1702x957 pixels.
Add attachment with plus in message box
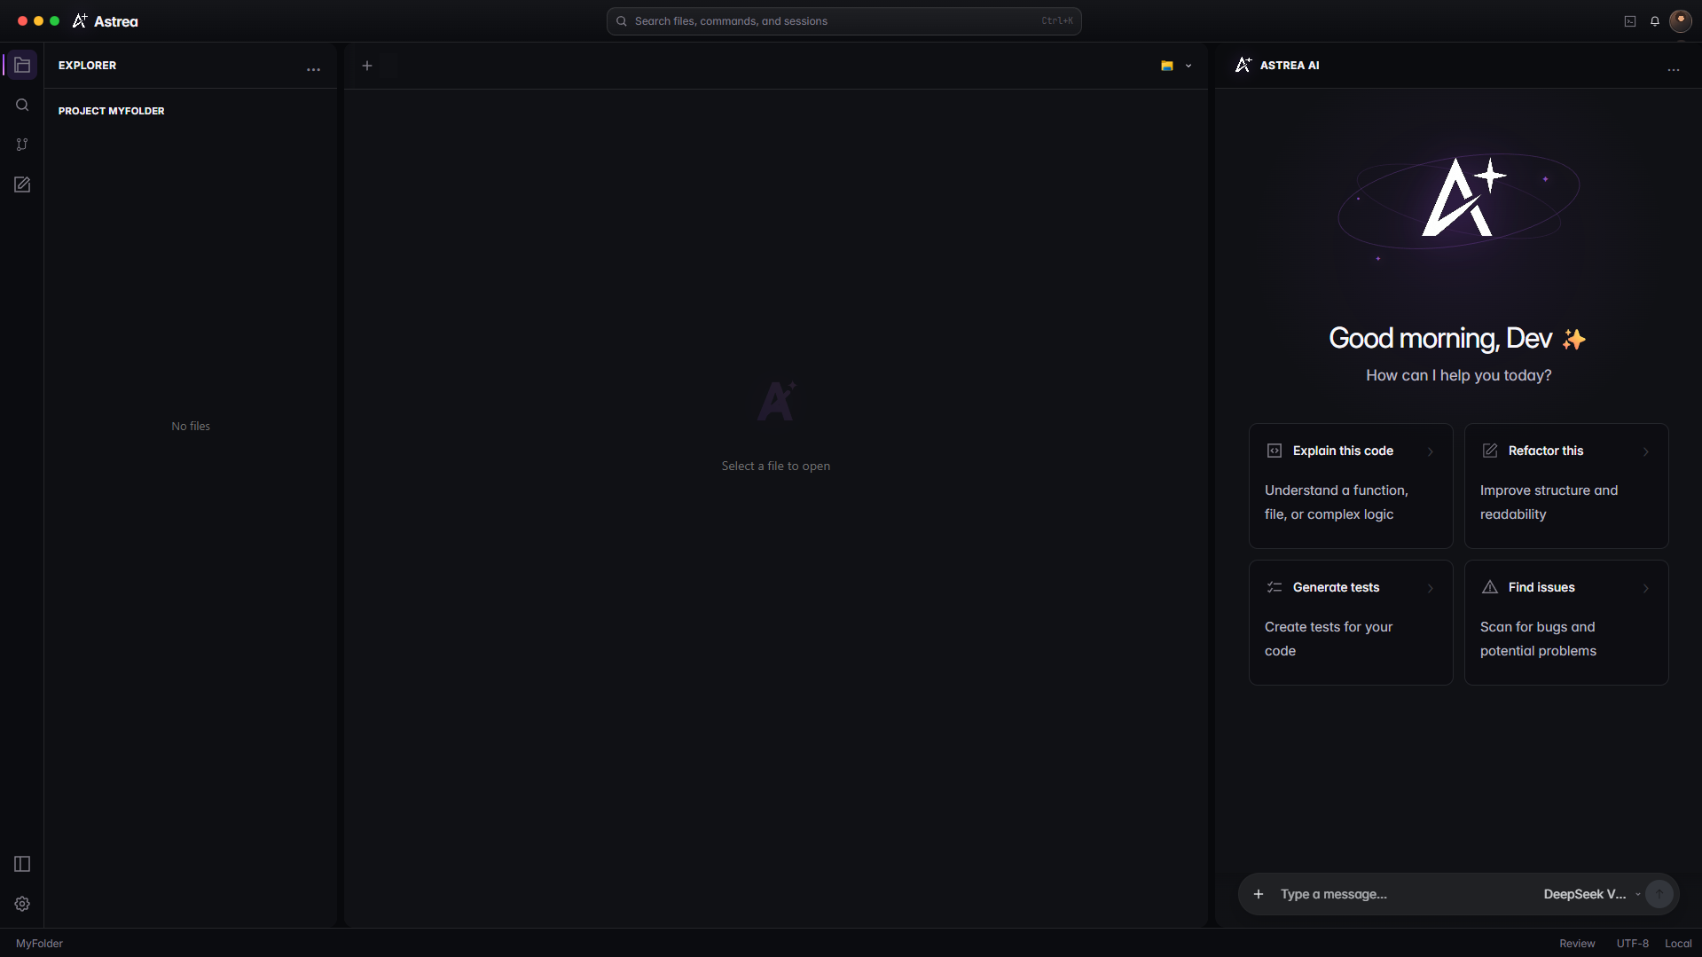click(x=1259, y=894)
